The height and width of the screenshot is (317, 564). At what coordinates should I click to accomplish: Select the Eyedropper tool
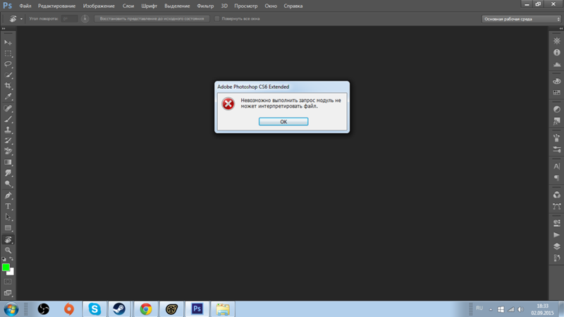(8, 97)
